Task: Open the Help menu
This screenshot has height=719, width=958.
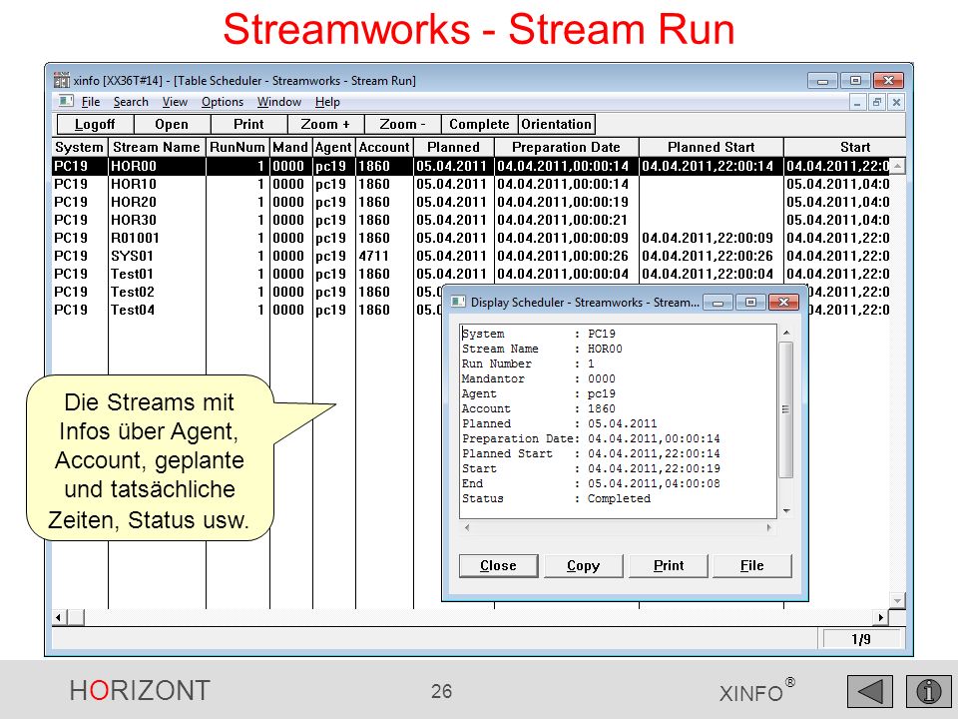Action: coord(327,102)
